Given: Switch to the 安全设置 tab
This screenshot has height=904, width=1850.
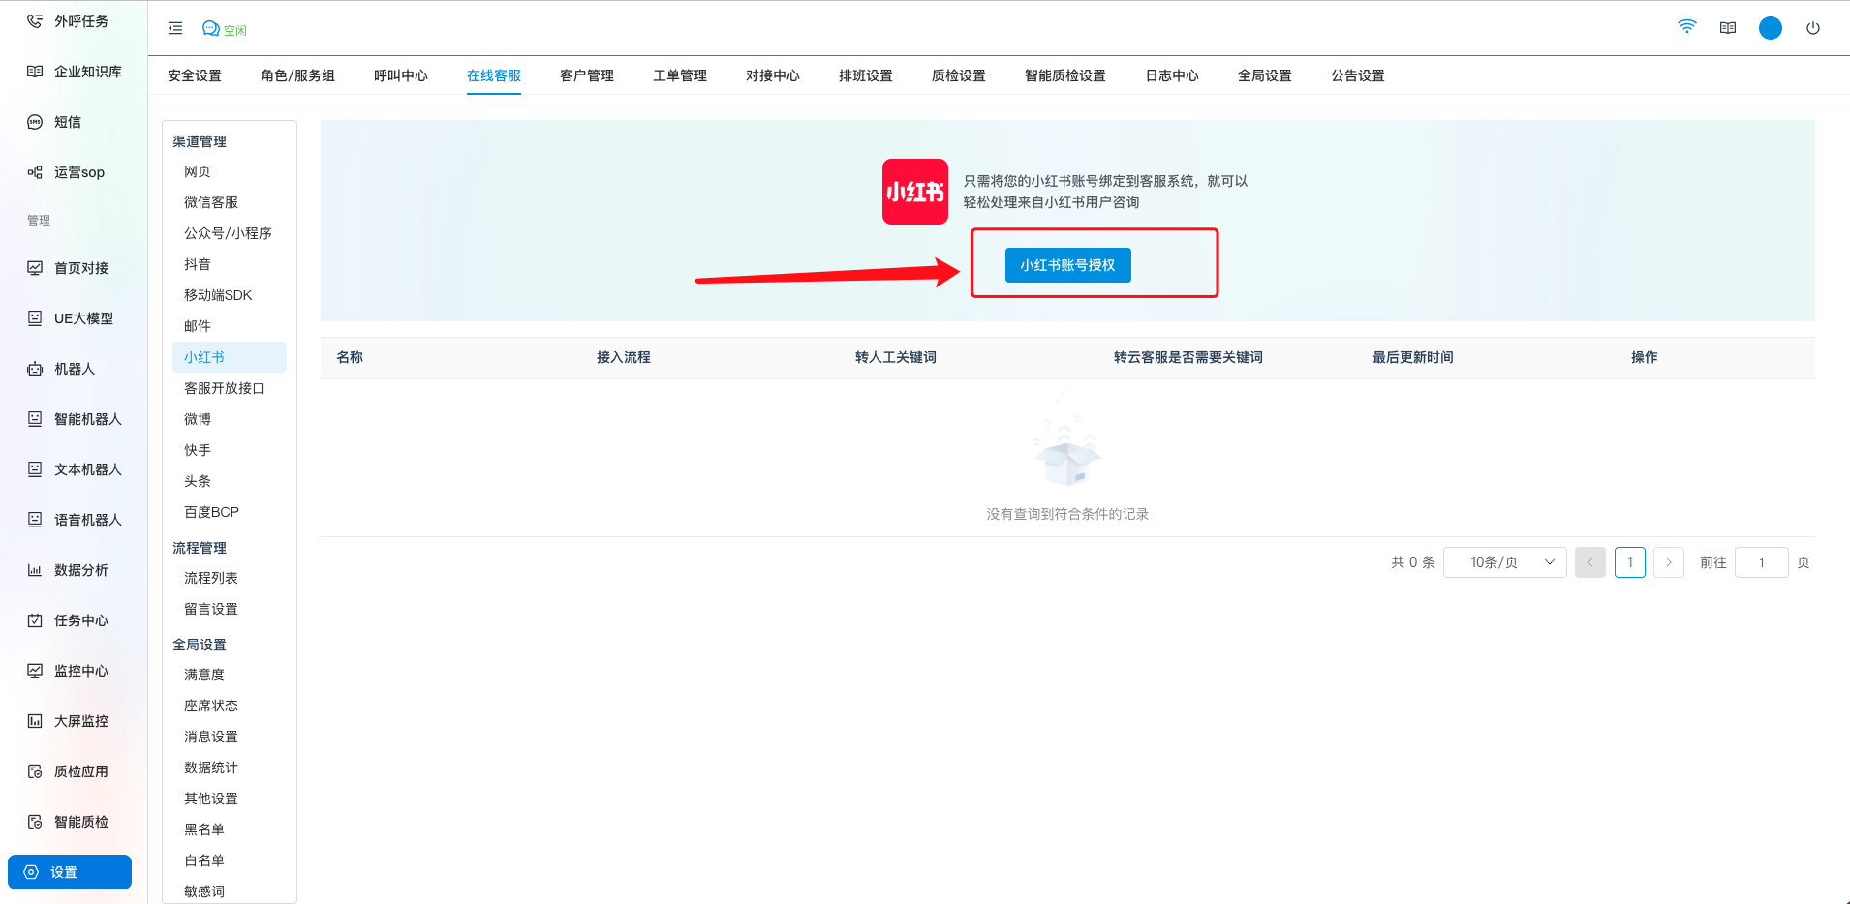Looking at the screenshot, I should pyautogui.click(x=195, y=75).
